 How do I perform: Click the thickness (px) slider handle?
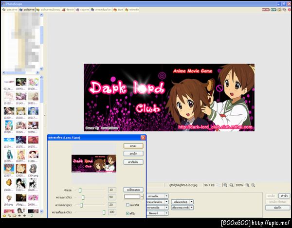[x=81, y=205]
